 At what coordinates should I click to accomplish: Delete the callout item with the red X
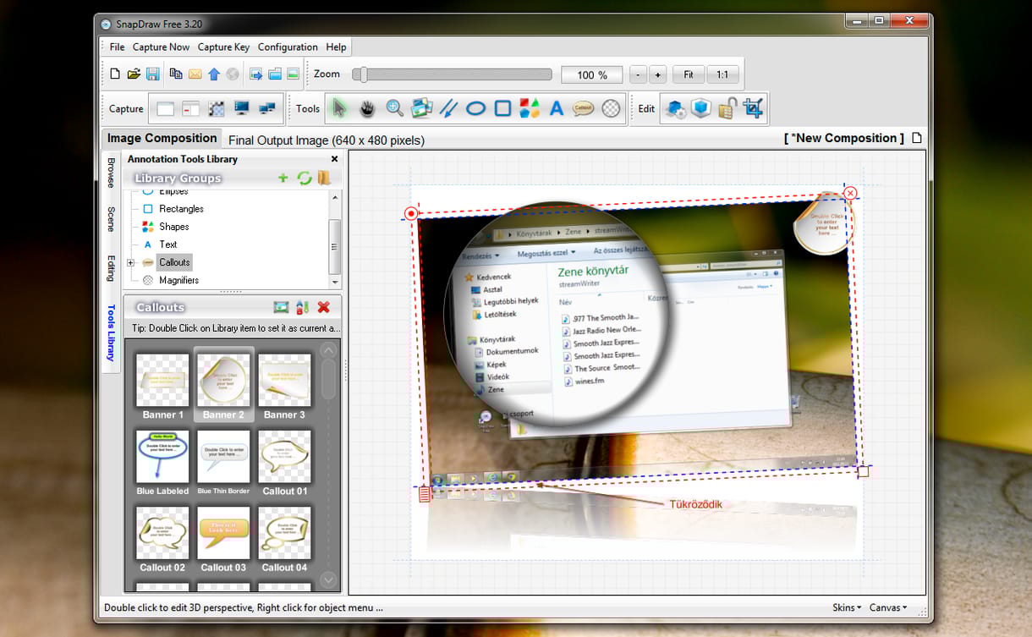click(323, 307)
